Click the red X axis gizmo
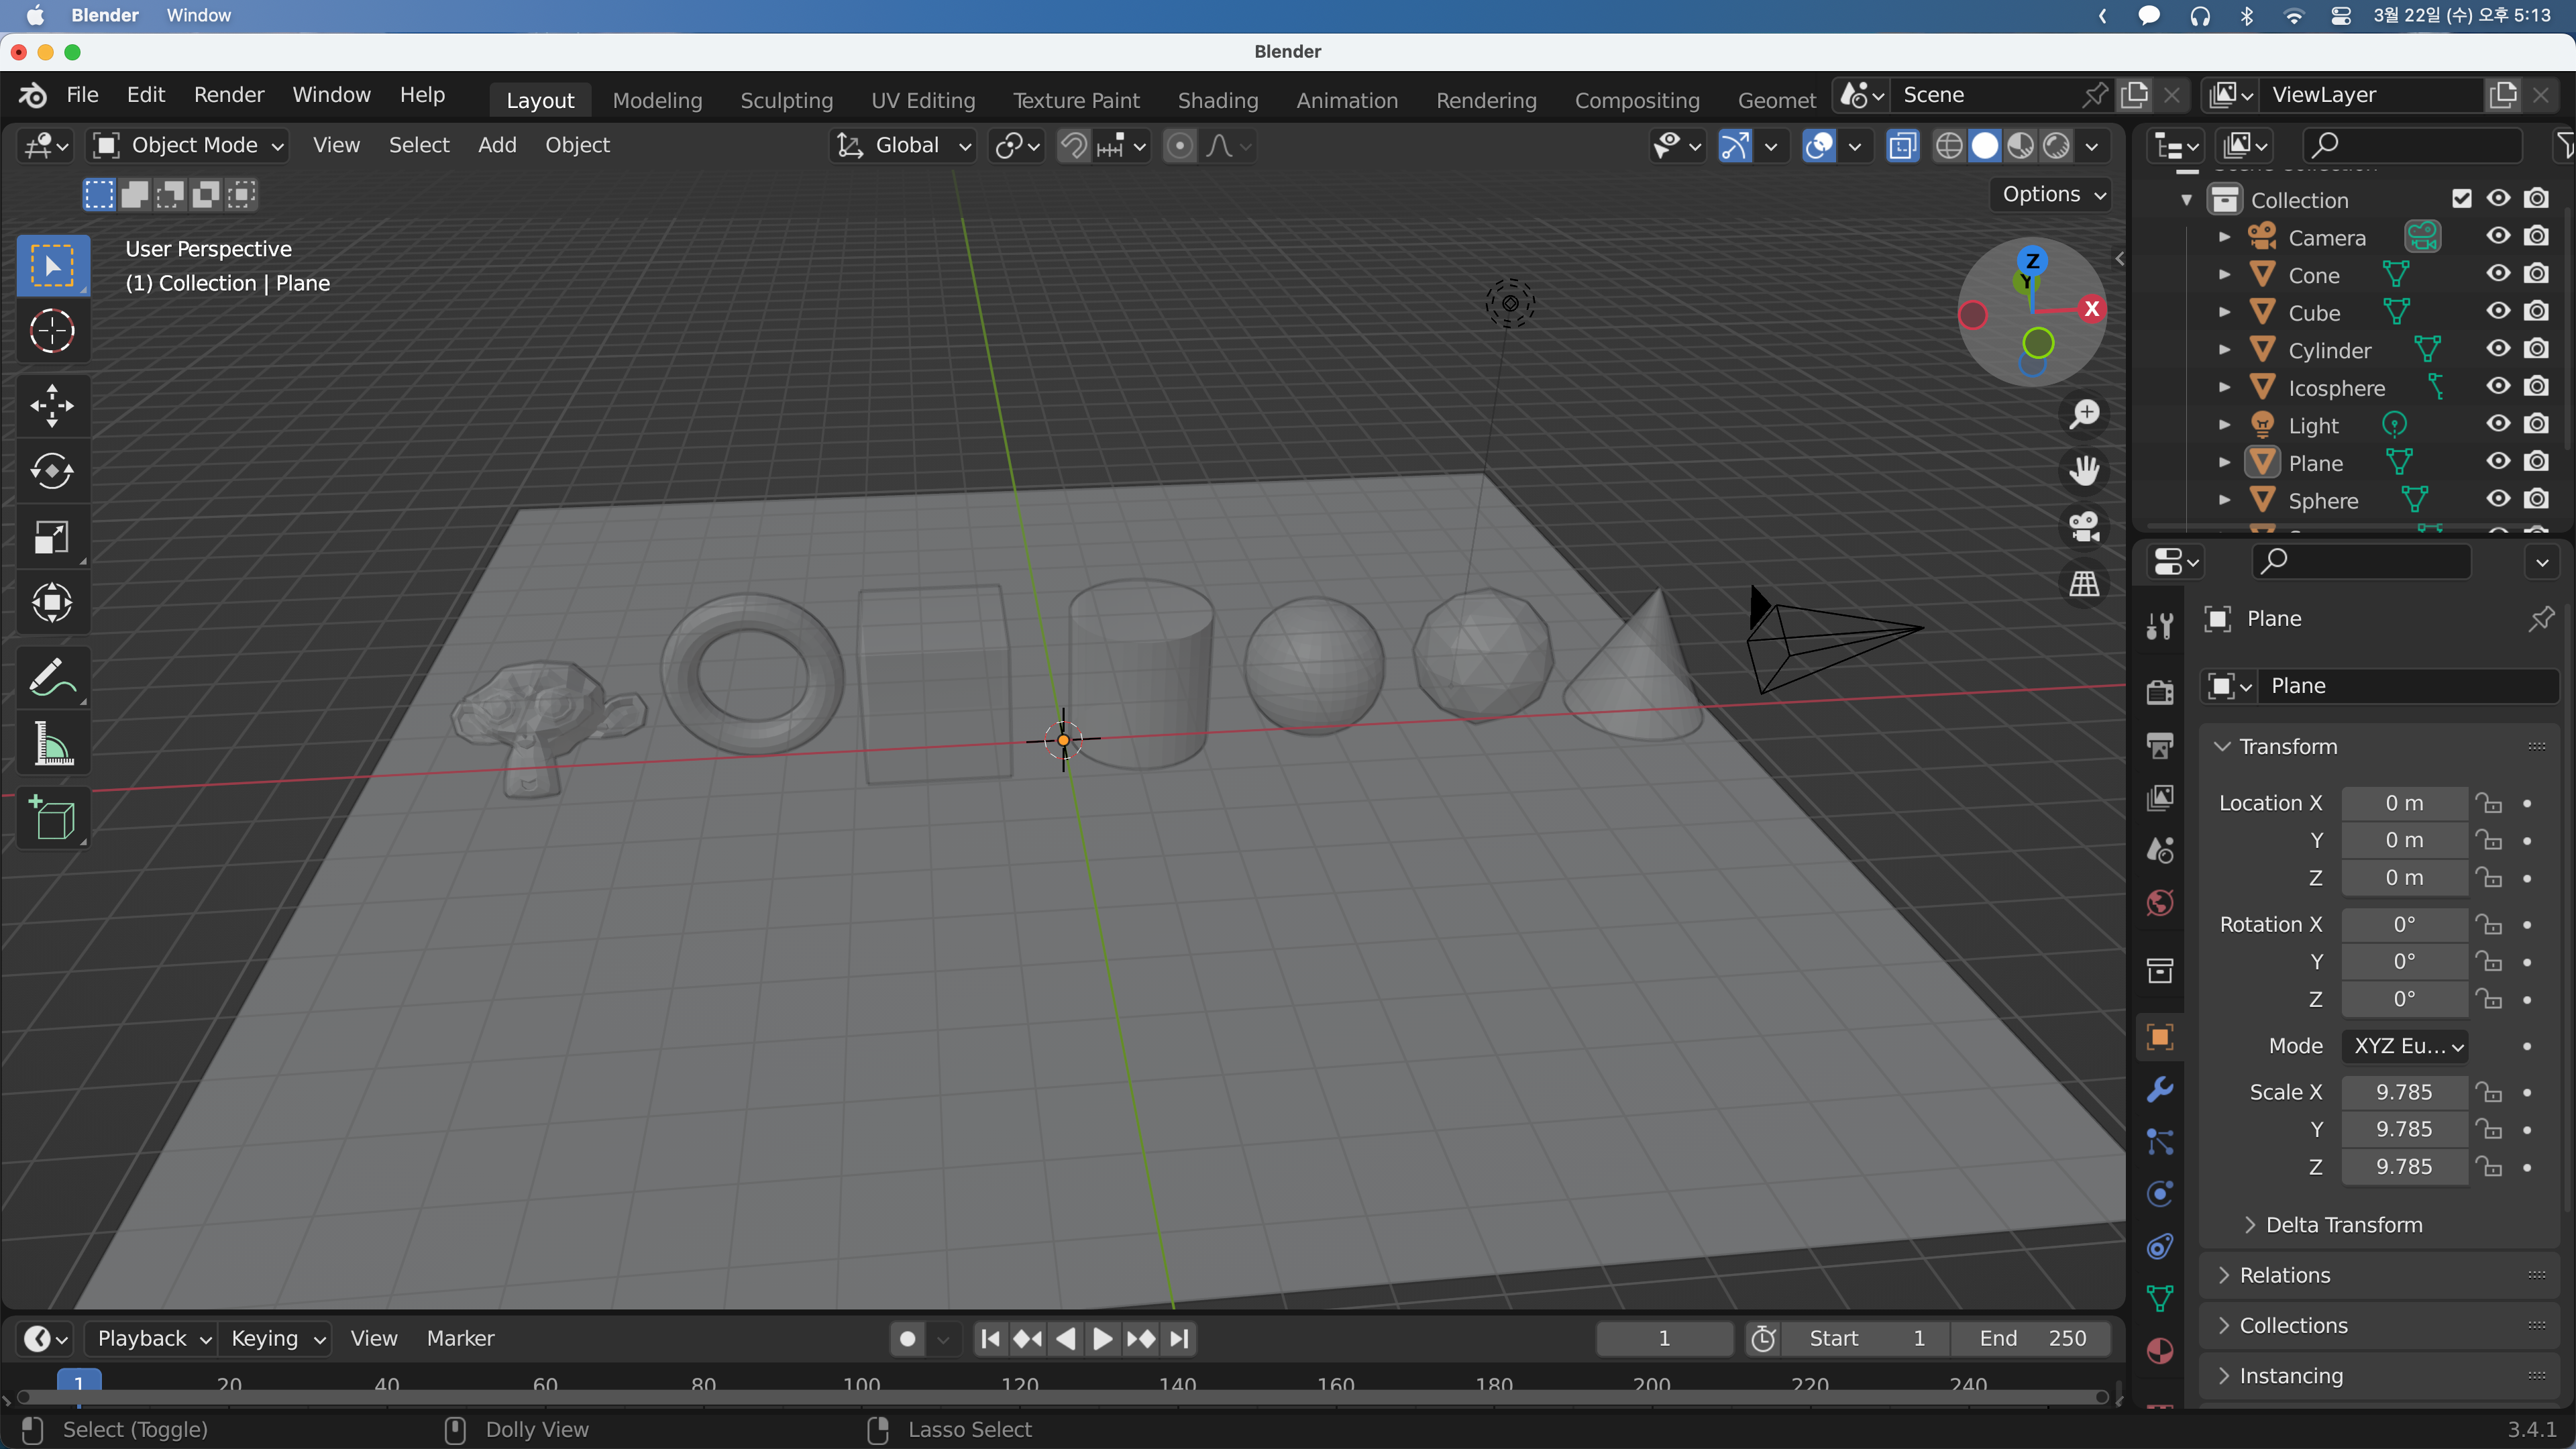The width and height of the screenshot is (2576, 1449). (2091, 309)
